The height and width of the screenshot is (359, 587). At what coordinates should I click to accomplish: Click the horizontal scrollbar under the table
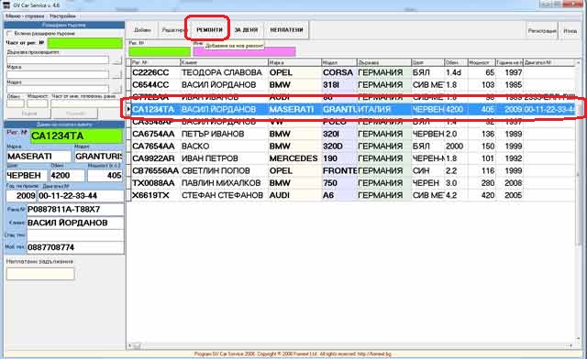(352, 346)
